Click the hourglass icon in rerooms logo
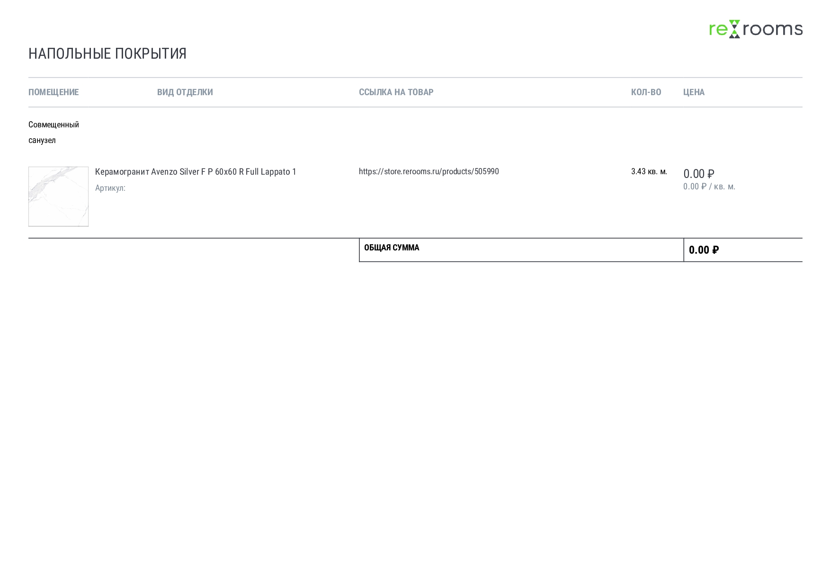This screenshot has width=831, height=587. pyautogui.click(x=734, y=29)
